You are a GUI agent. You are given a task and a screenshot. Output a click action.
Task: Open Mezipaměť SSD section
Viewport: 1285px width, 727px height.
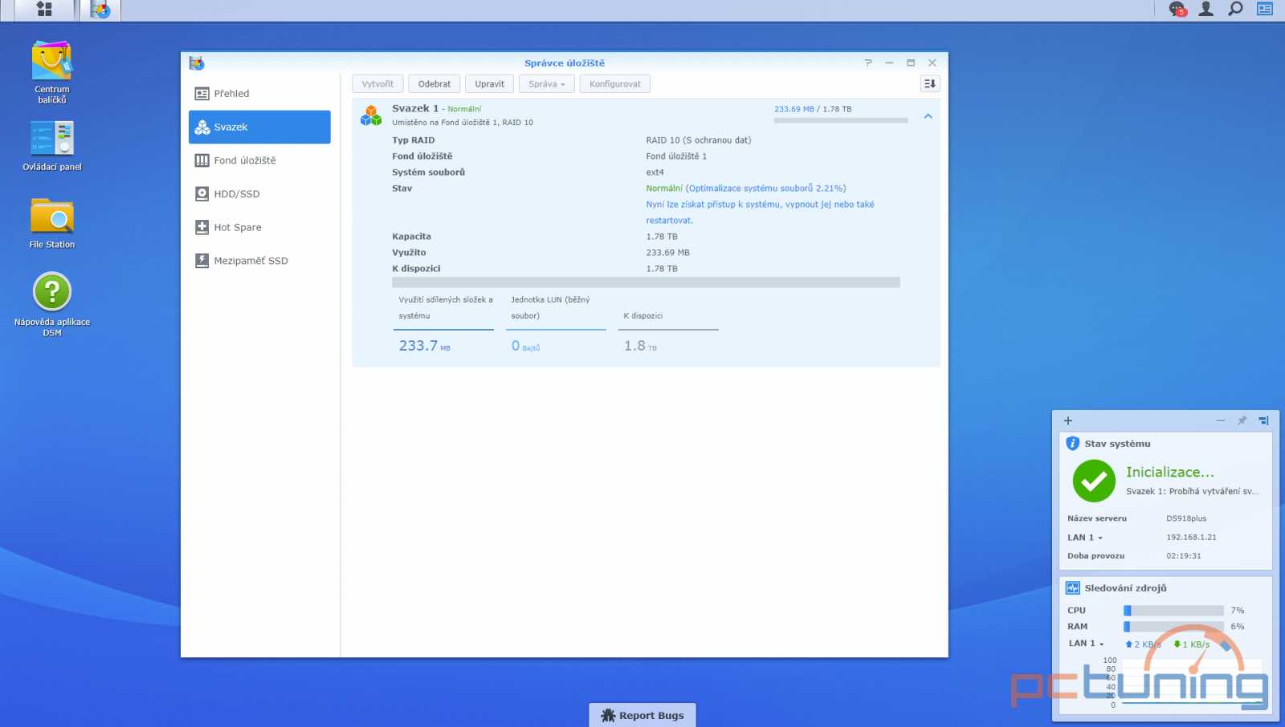point(259,261)
